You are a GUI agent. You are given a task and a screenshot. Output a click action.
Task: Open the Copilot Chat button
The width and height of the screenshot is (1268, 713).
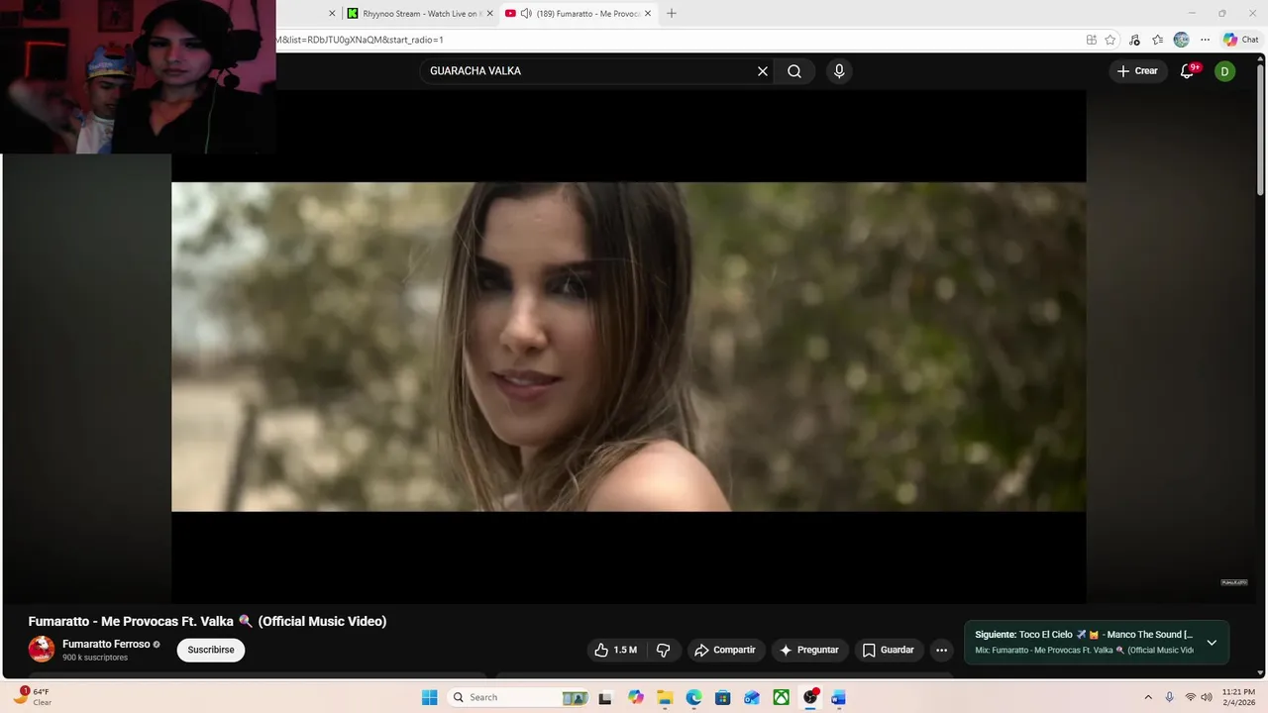[x=1241, y=40]
